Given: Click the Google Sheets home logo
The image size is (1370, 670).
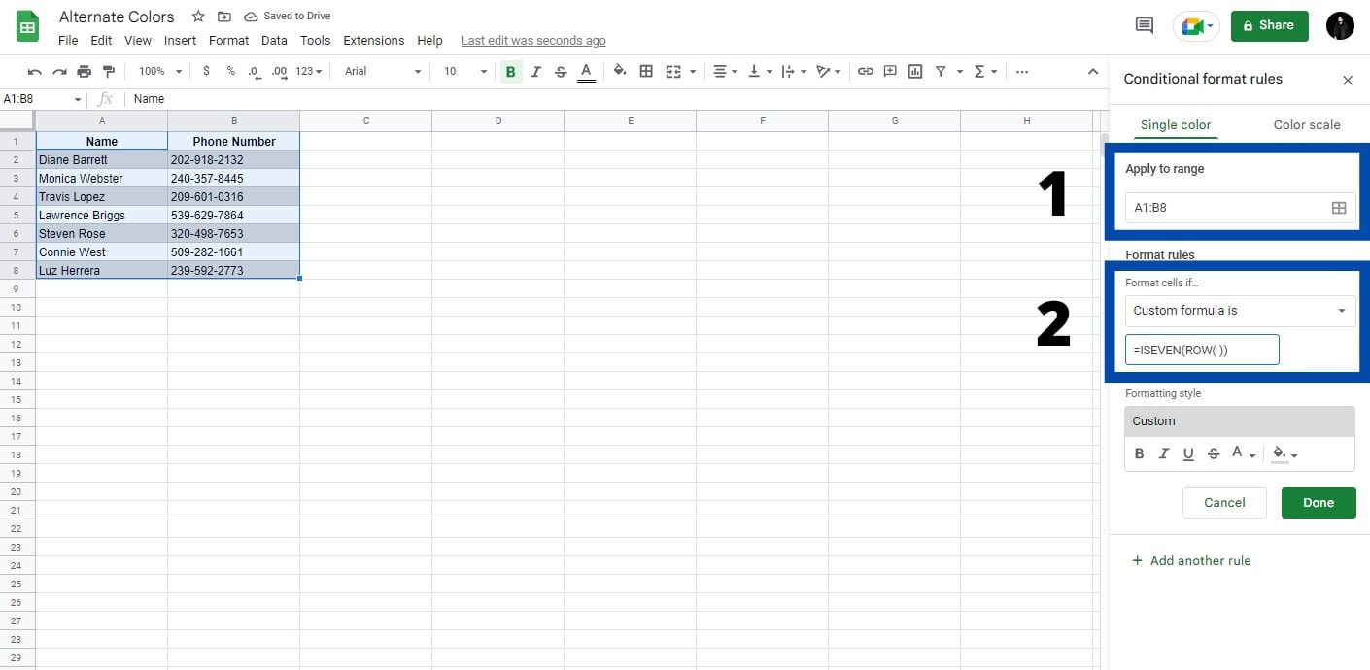Looking at the screenshot, I should tap(27, 25).
